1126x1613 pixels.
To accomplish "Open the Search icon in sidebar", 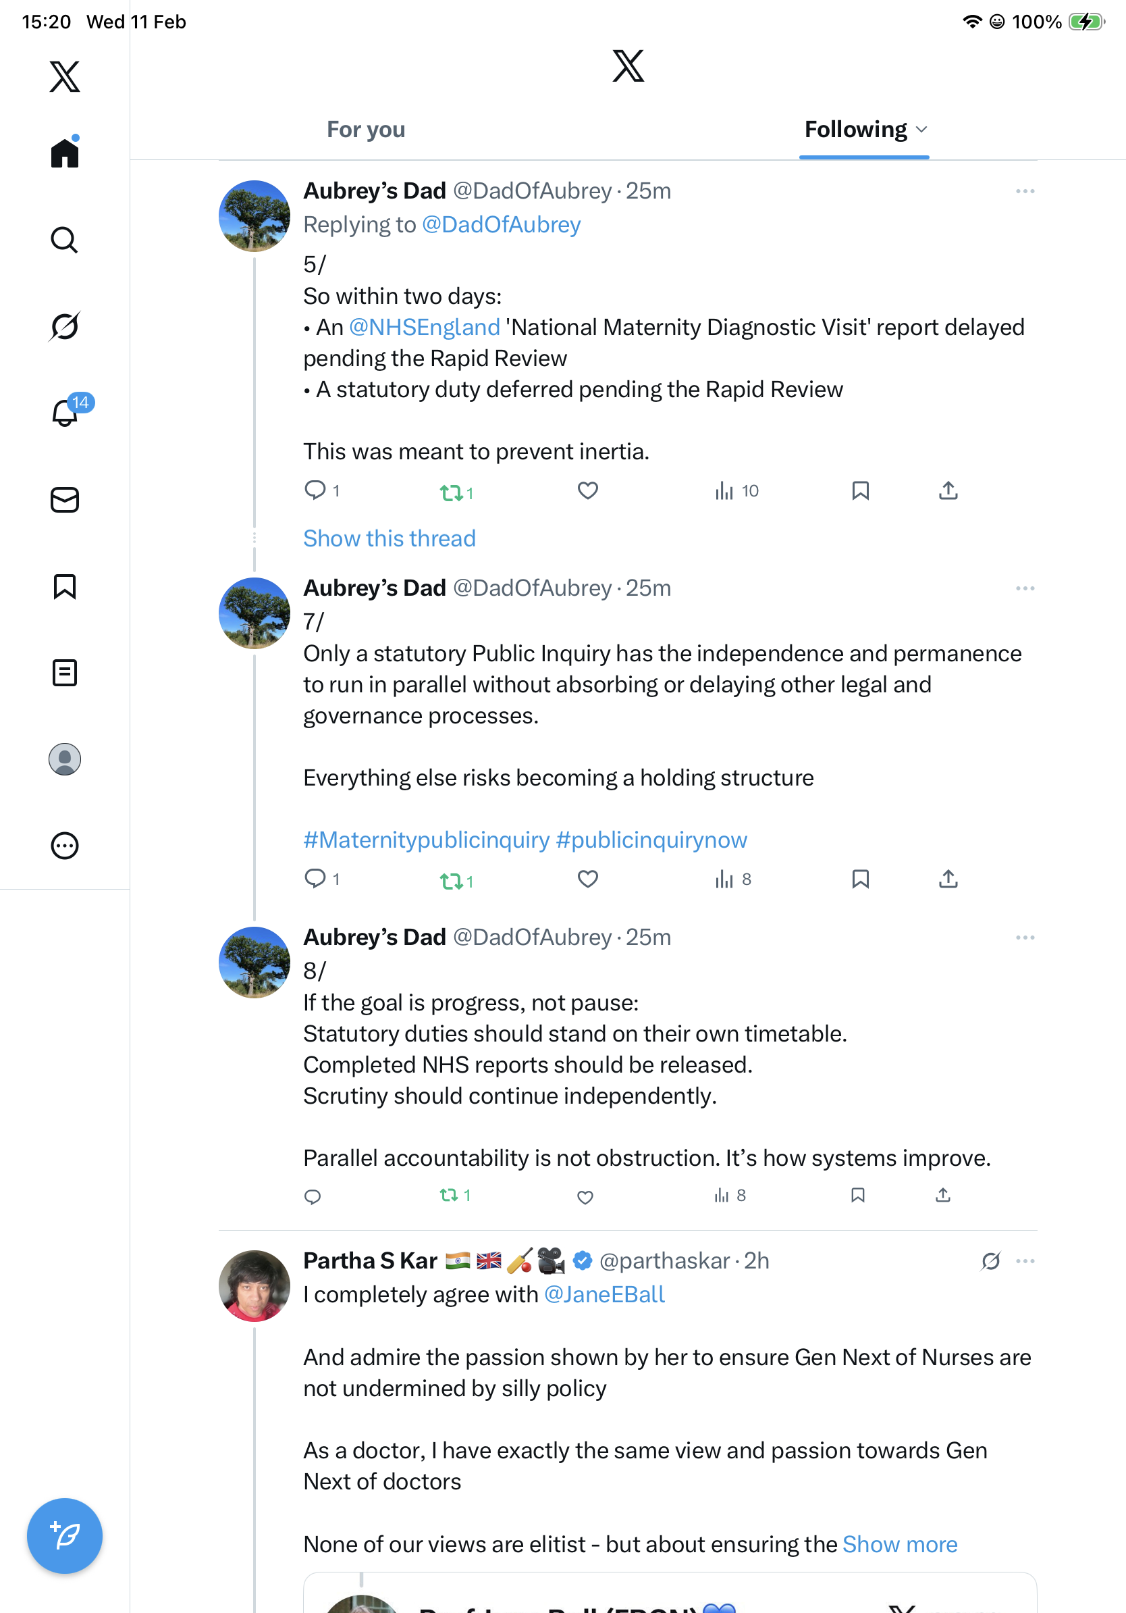I will [x=65, y=240].
